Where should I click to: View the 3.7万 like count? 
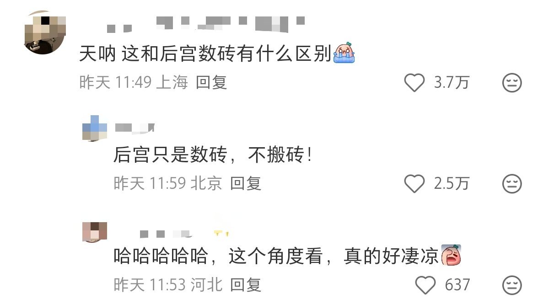[452, 83]
